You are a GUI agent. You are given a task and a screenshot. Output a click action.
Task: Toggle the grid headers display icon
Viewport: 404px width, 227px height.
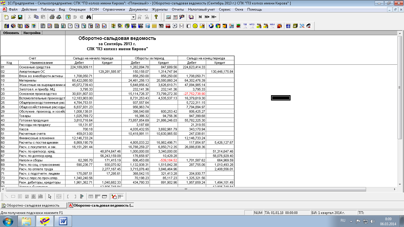point(121,197)
